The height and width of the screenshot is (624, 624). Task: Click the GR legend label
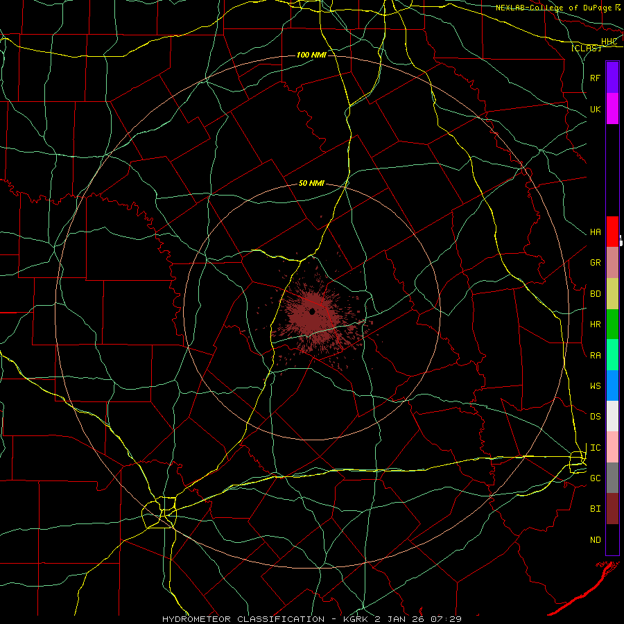coord(596,263)
